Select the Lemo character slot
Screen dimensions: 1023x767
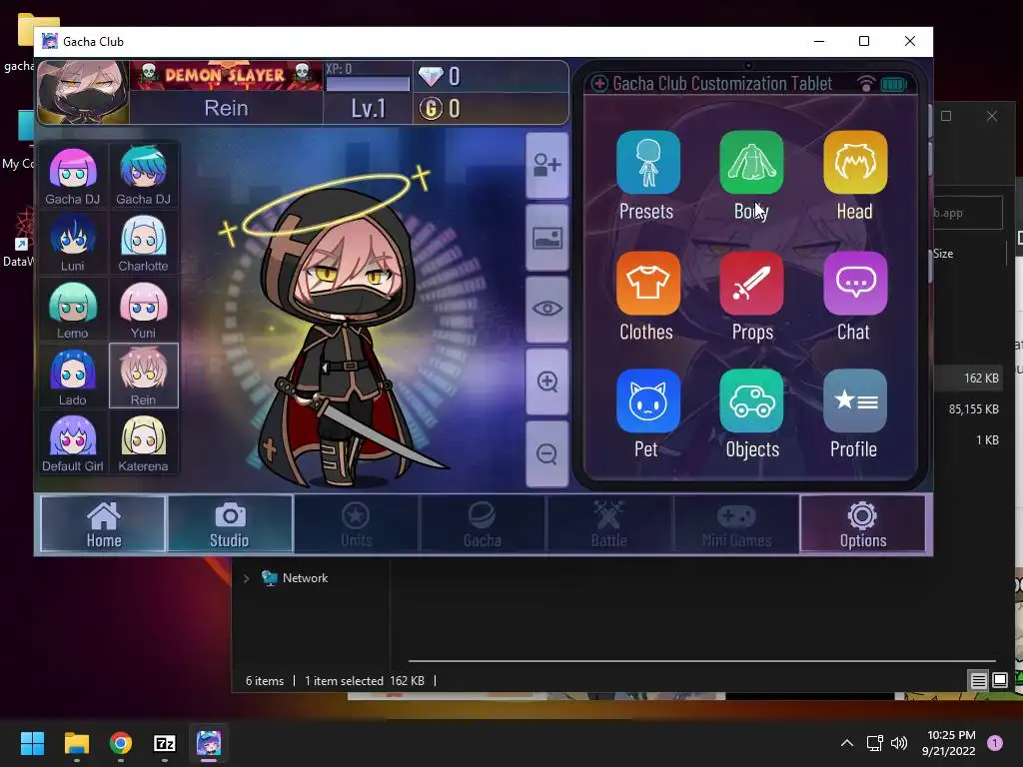72,310
